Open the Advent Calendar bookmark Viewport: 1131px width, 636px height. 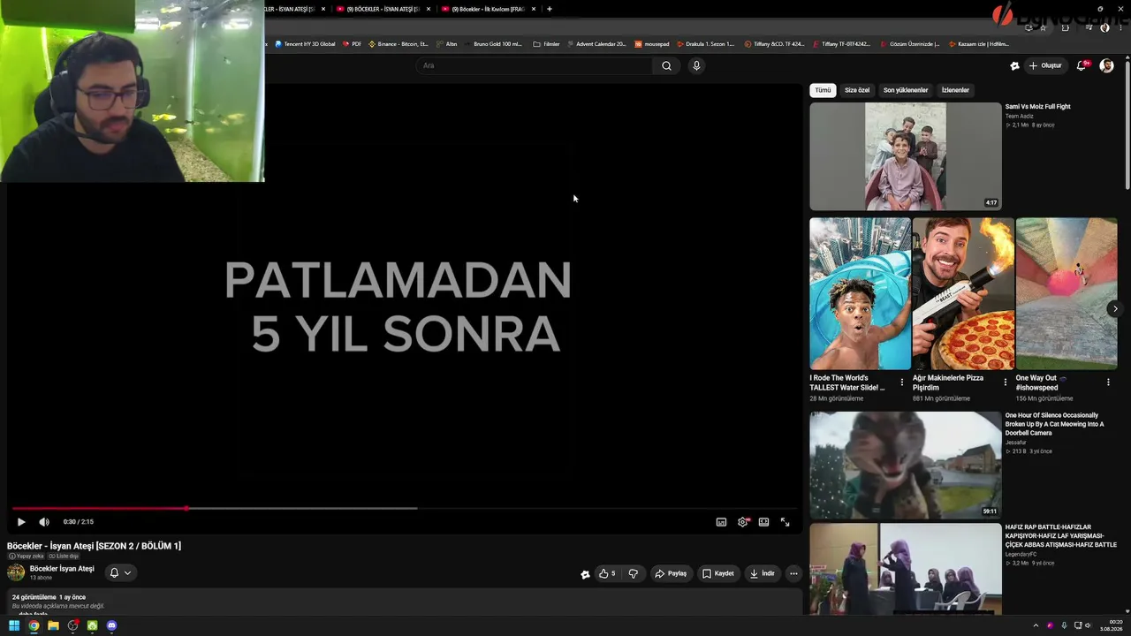[x=596, y=43]
